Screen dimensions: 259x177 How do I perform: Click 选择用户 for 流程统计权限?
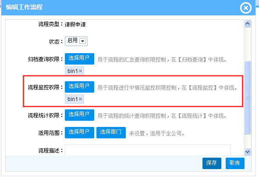(x=79, y=115)
